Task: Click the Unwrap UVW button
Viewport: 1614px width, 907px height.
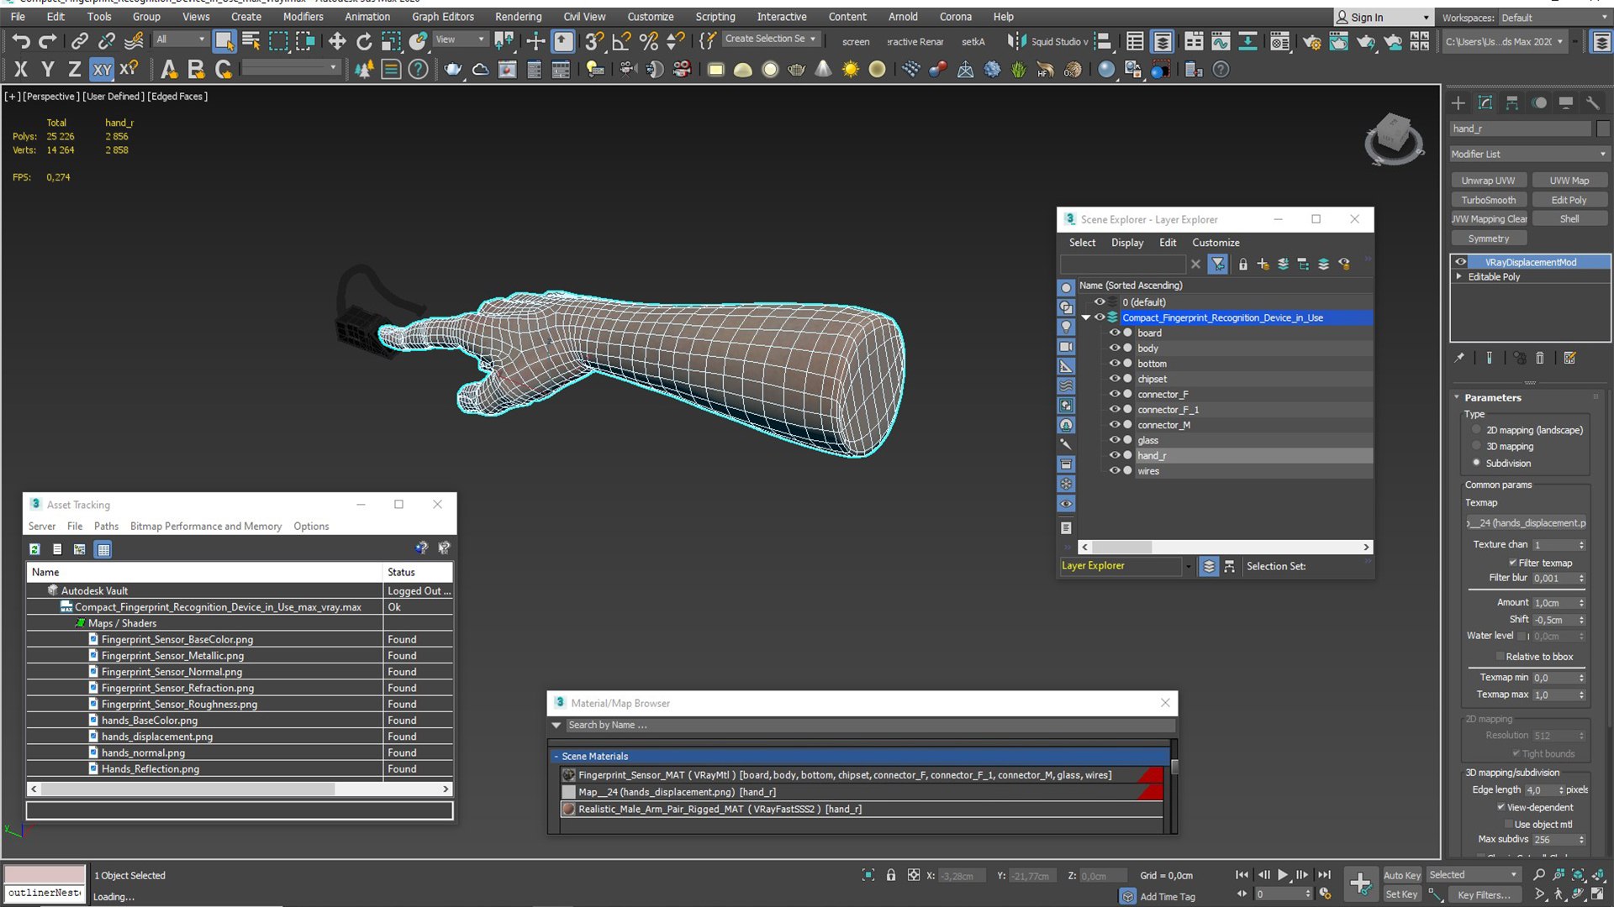Action: coord(1488,181)
